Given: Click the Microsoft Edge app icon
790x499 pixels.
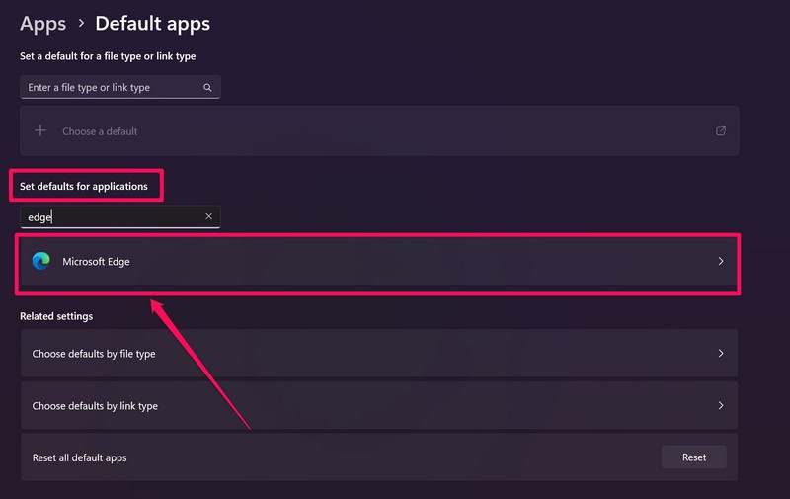Looking at the screenshot, I should (40, 261).
